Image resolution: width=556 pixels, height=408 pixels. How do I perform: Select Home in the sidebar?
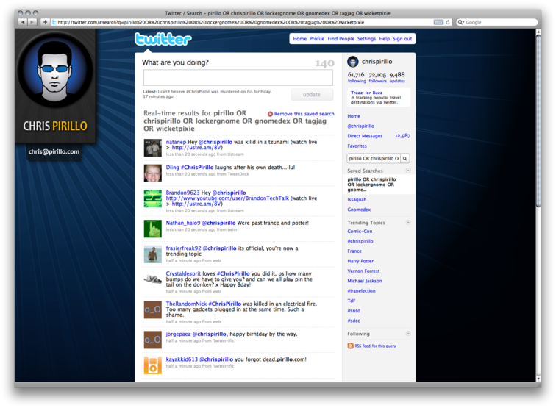tap(354, 116)
